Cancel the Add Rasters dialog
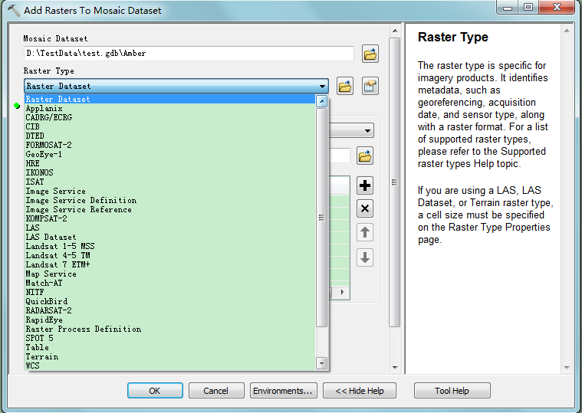This screenshot has height=413, width=582. coord(216,391)
